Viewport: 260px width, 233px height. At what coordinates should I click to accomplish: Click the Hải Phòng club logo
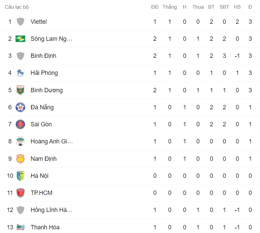20,73
